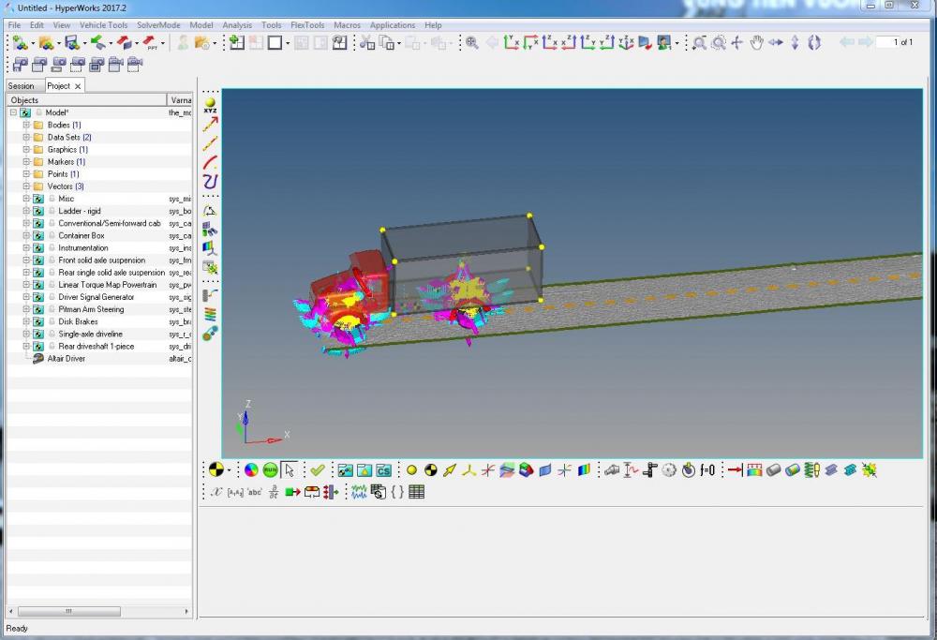
Task: Click the Add Page green plus icon
Action: 237,42
